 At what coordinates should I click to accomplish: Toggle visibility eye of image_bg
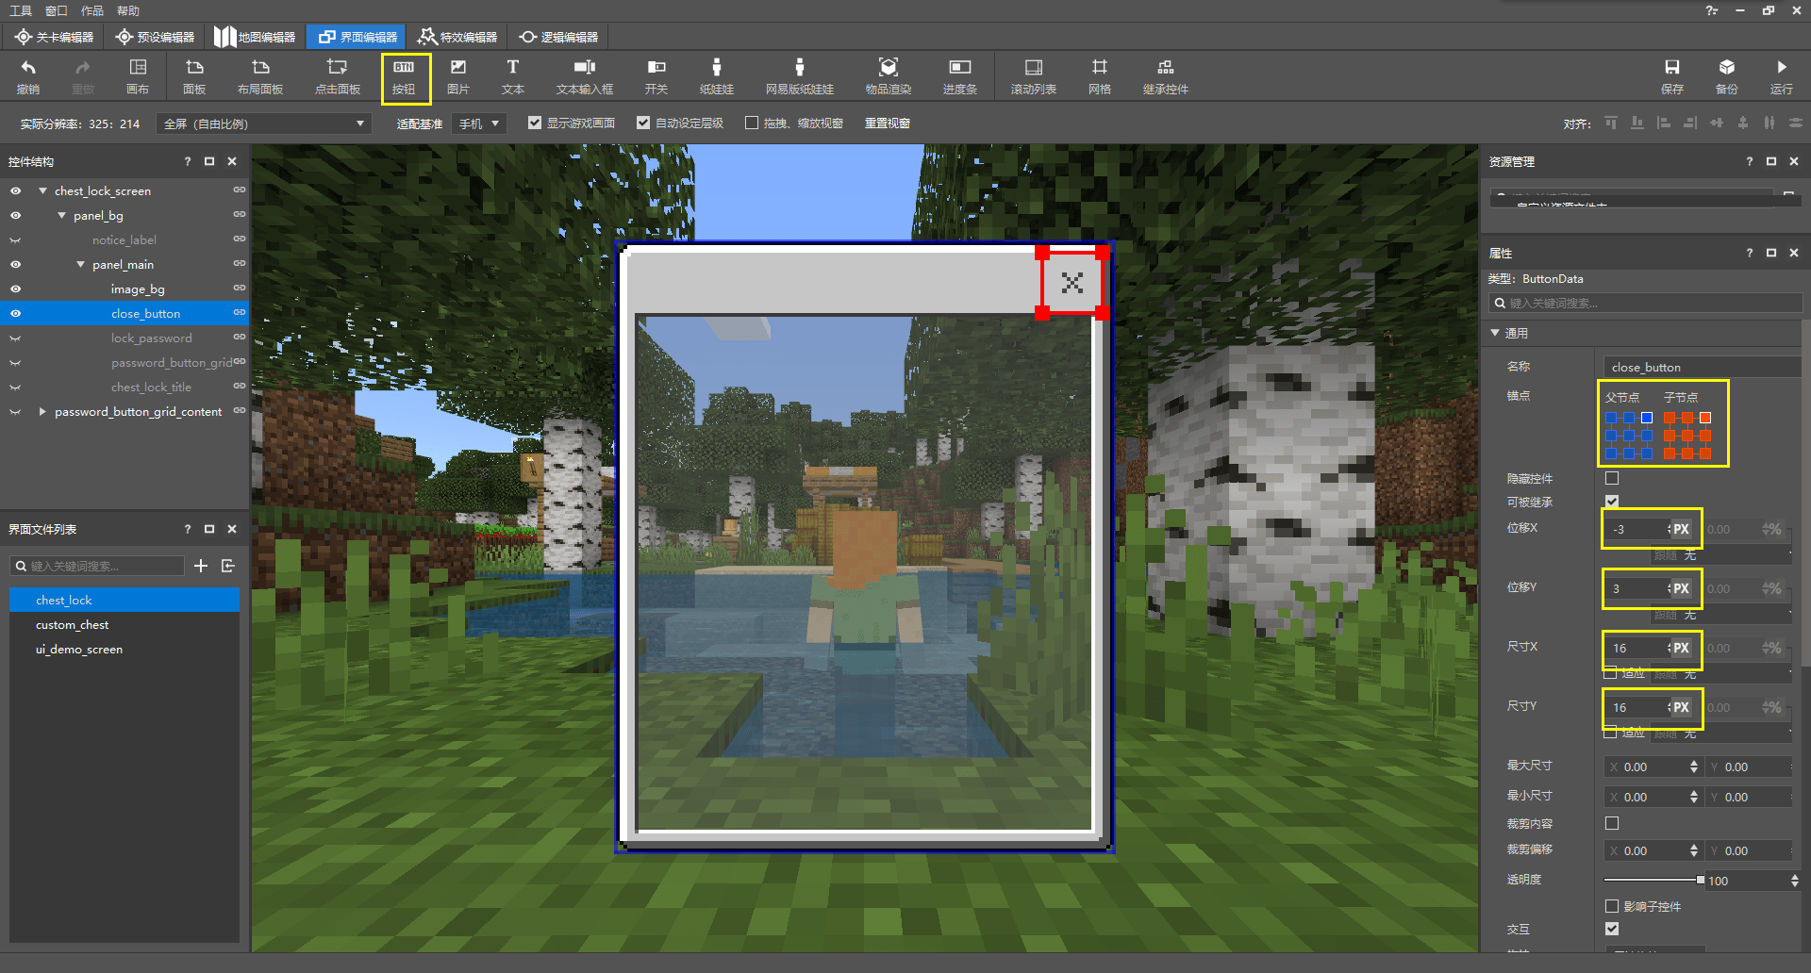click(x=15, y=289)
